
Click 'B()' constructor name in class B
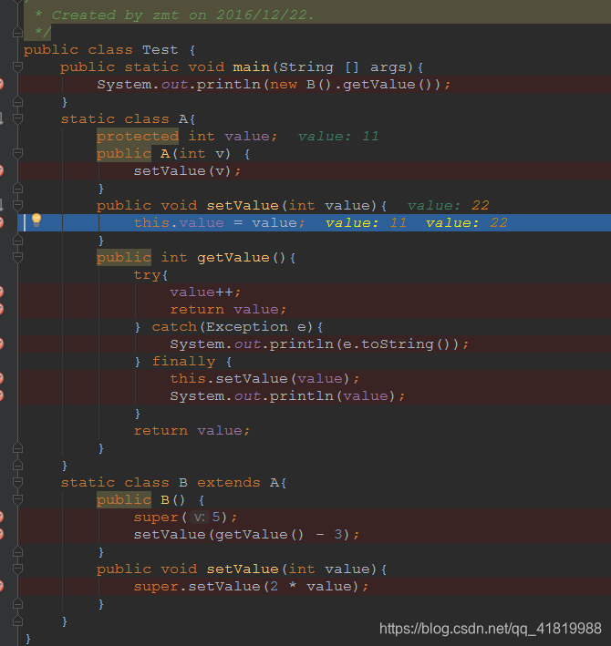172,499
